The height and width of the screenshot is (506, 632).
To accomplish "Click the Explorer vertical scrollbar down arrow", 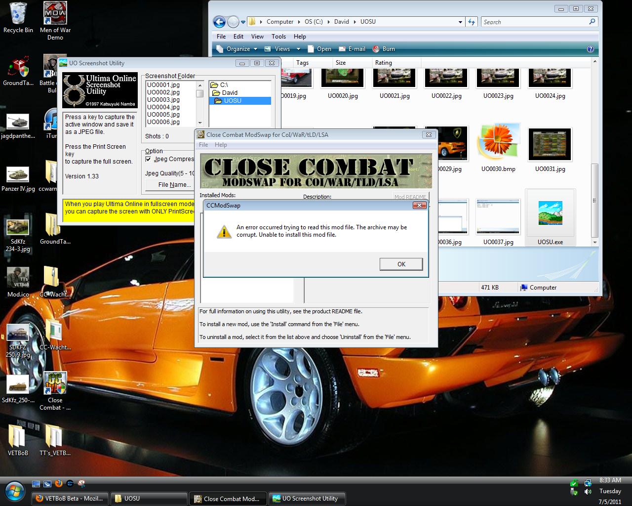I will [x=594, y=242].
